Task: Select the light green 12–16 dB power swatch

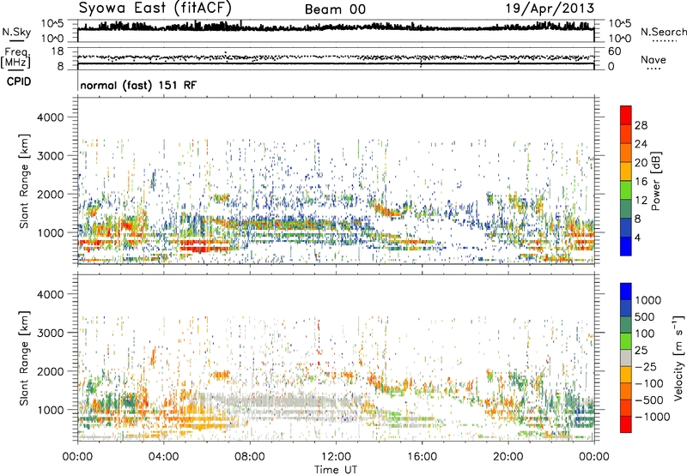Action: point(626,189)
